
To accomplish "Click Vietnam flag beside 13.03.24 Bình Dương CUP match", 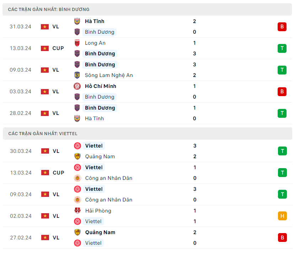I will pyautogui.click(x=45, y=48).
